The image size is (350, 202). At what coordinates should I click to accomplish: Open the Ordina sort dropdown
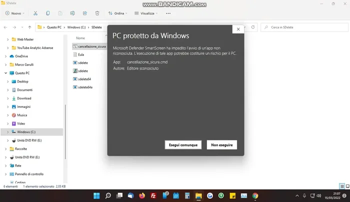click(117, 13)
